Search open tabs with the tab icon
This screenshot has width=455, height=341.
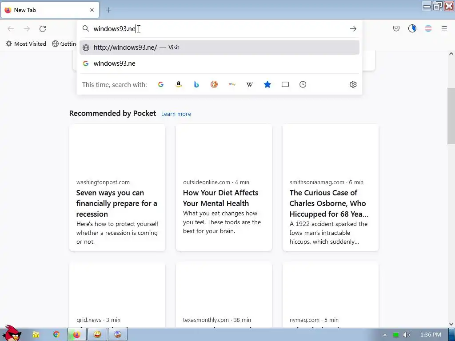(285, 84)
